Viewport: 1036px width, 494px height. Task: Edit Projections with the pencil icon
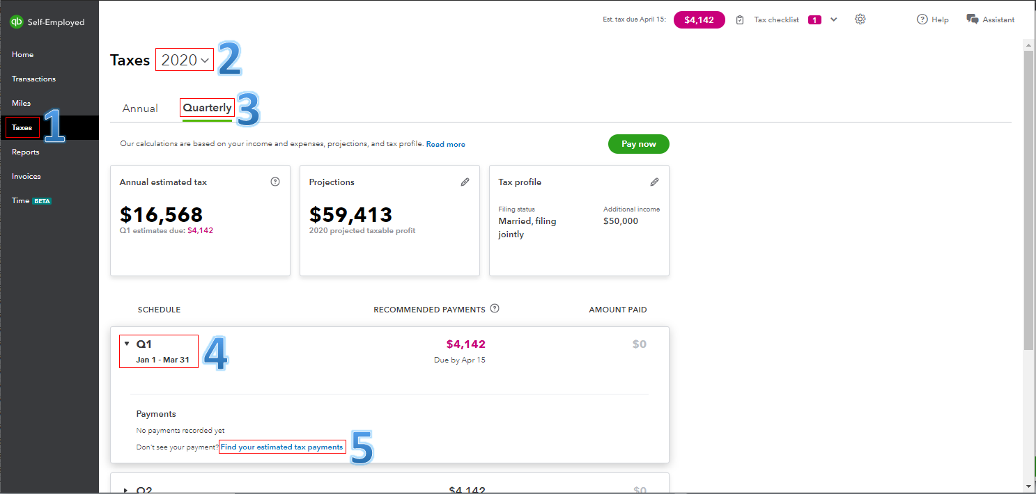(465, 182)
